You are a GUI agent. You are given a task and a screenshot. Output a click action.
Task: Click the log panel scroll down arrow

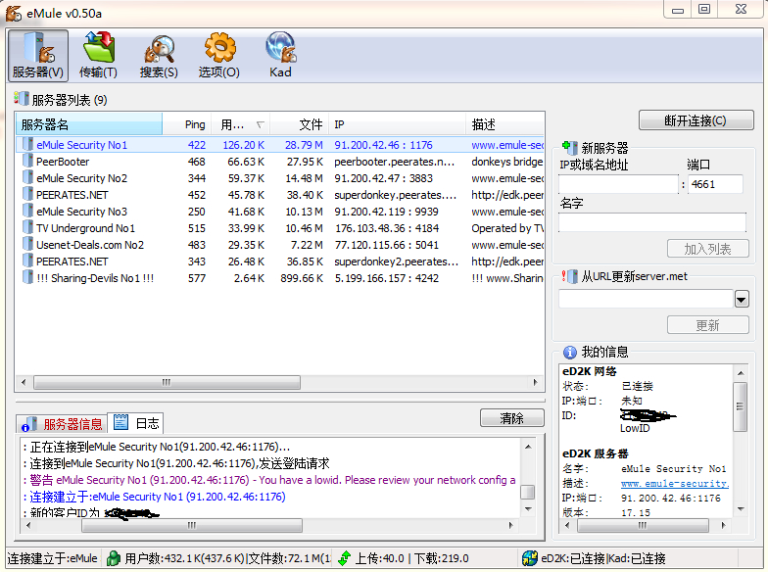[527, 509]
